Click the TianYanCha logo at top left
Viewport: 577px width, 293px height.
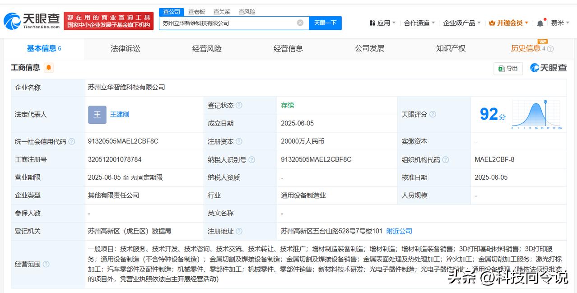32,21
